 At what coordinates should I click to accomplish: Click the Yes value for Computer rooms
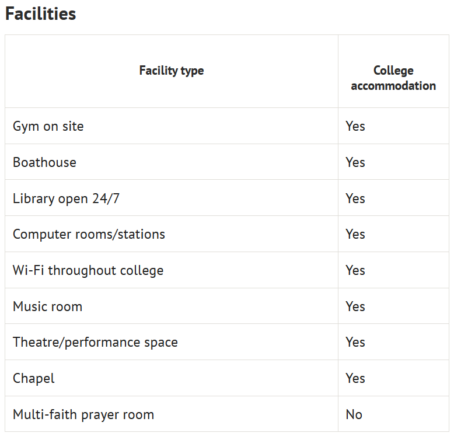click(355, 234)
